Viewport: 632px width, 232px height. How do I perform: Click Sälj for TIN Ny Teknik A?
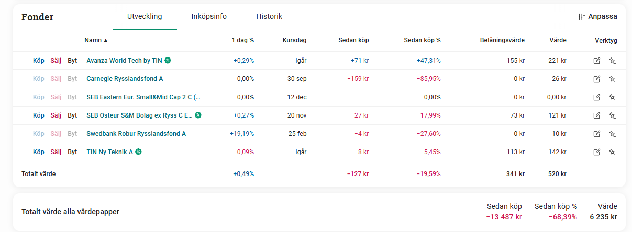point(56,152)
